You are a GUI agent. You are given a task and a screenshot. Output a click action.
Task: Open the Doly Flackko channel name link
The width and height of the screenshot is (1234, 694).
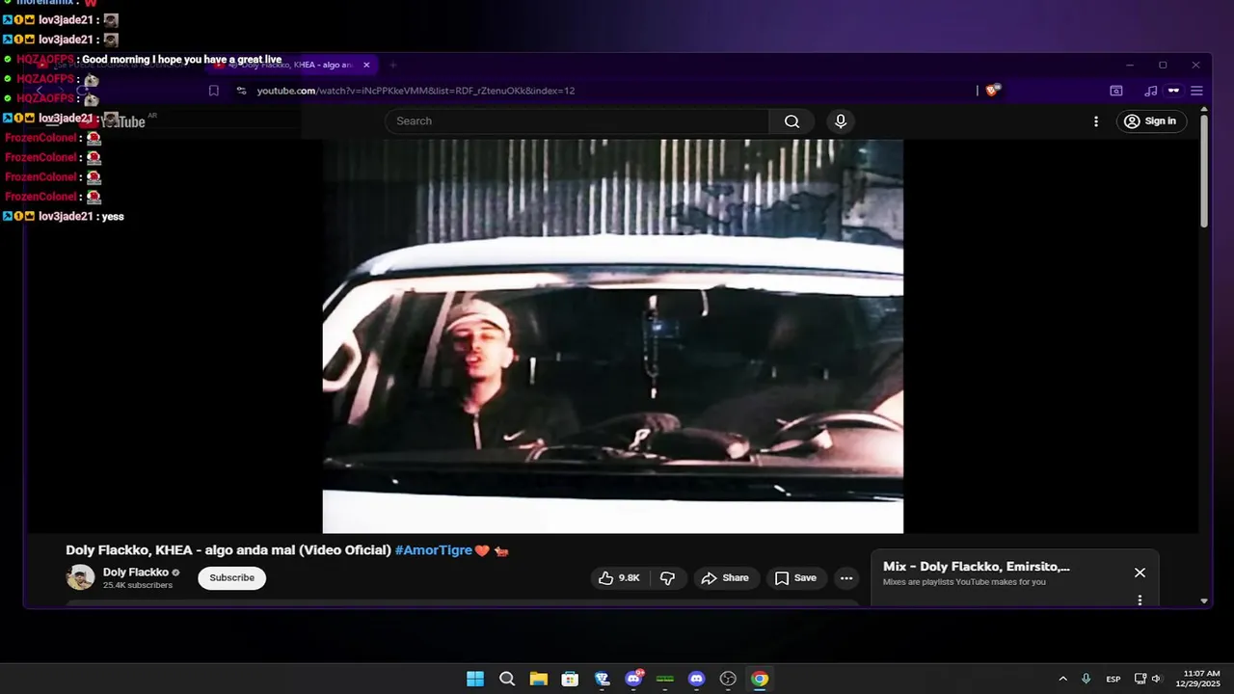coord(136,573)
